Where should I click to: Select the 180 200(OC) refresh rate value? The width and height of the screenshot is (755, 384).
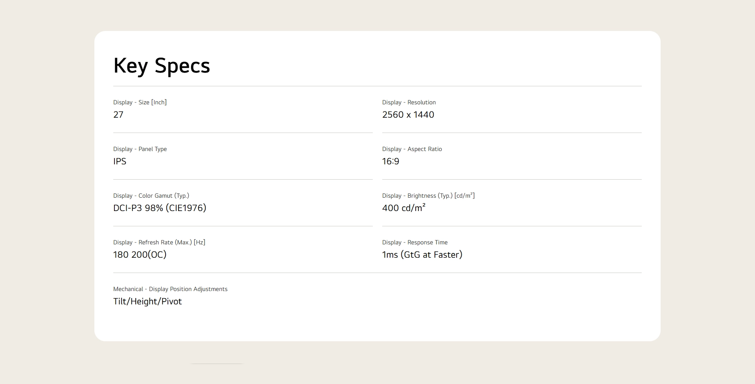click(140, 255)
